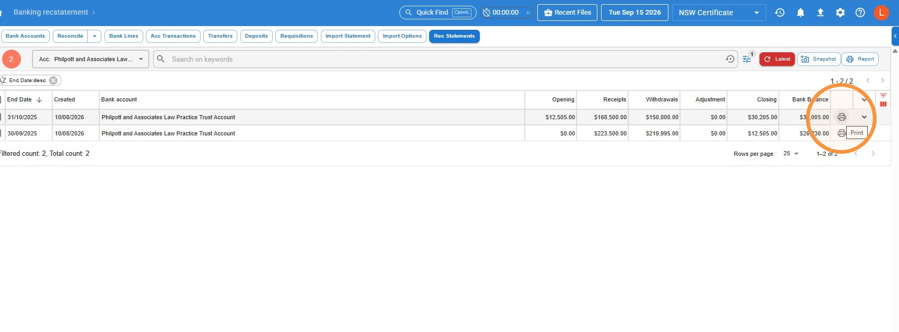
Task: Go to the Acc Transactions tab
Action: [x=173, y=36]
